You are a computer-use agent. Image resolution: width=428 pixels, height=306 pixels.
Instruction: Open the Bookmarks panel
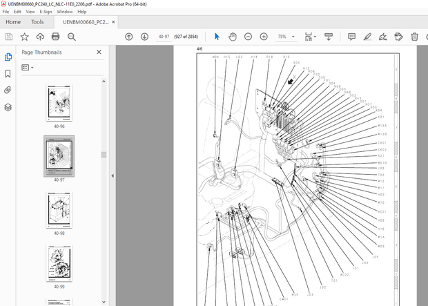8,73
